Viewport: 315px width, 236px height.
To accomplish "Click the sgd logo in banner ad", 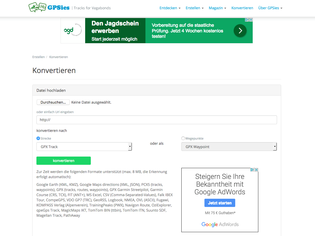I will tap(73, 31).
